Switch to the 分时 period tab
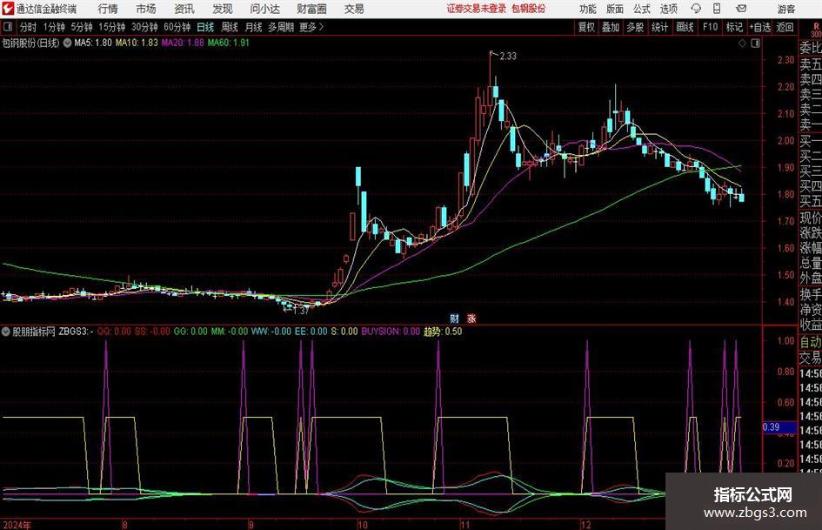 pos(29,27)
